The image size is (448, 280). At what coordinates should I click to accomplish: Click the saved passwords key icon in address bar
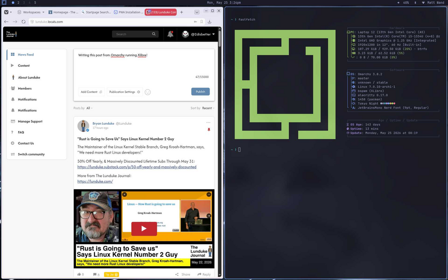tap(195, 22)
